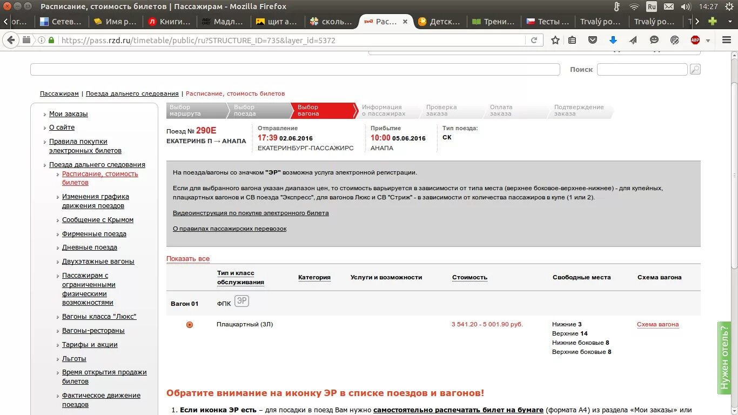Open the Дневные поезда sidebar link
738x415 pixels.
pyautogui.click(x=90, y=247)
